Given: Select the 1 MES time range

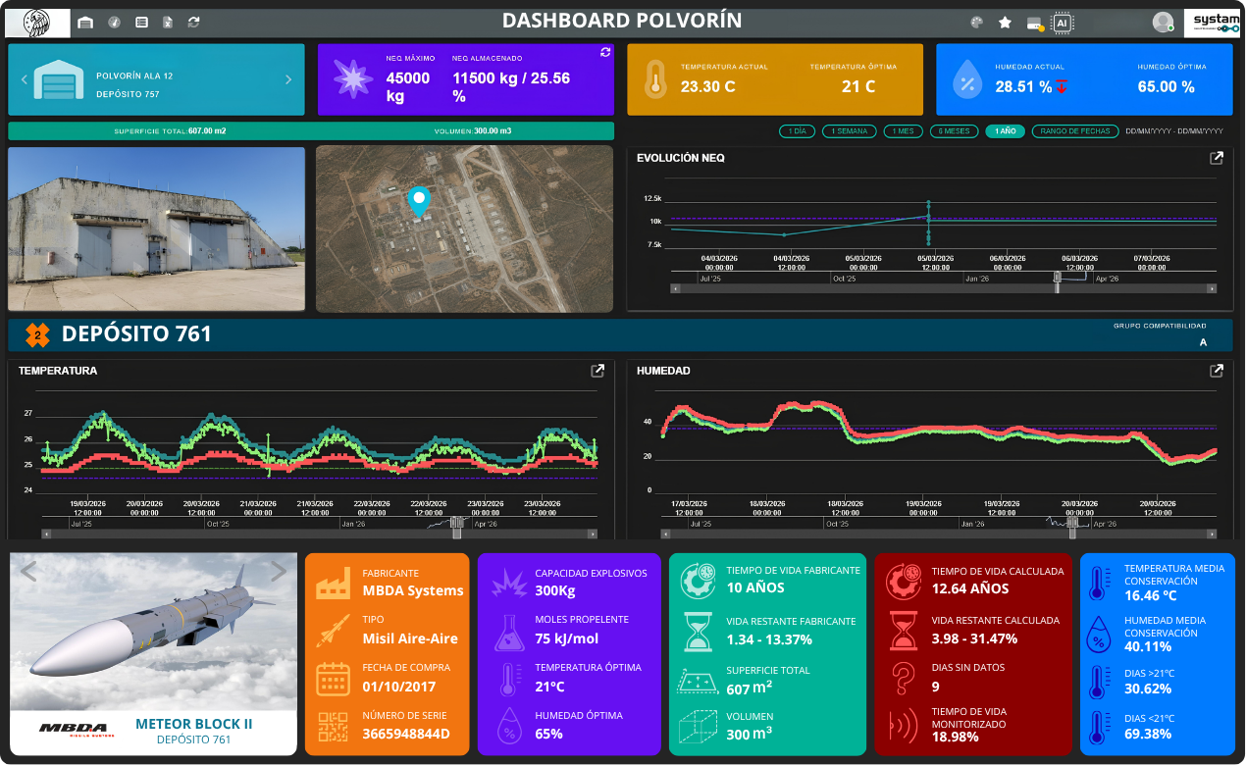Looking at the screenshot, I should 903,130.
